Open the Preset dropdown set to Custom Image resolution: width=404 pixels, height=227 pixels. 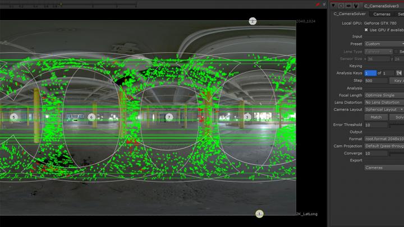(384, 44)
